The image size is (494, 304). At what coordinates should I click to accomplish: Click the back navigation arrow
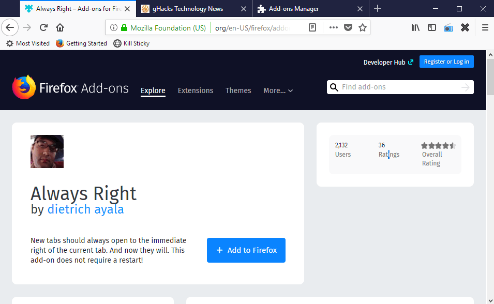pos(10,27)
